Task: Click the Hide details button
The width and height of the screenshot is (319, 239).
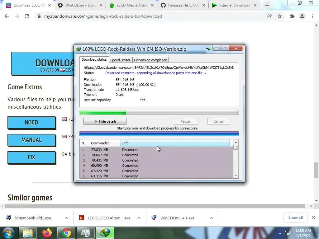Action: coord(105,121)
